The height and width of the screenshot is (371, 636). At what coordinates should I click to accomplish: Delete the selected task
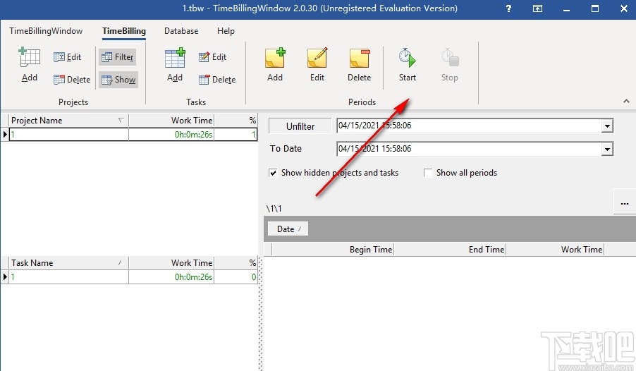217,80
